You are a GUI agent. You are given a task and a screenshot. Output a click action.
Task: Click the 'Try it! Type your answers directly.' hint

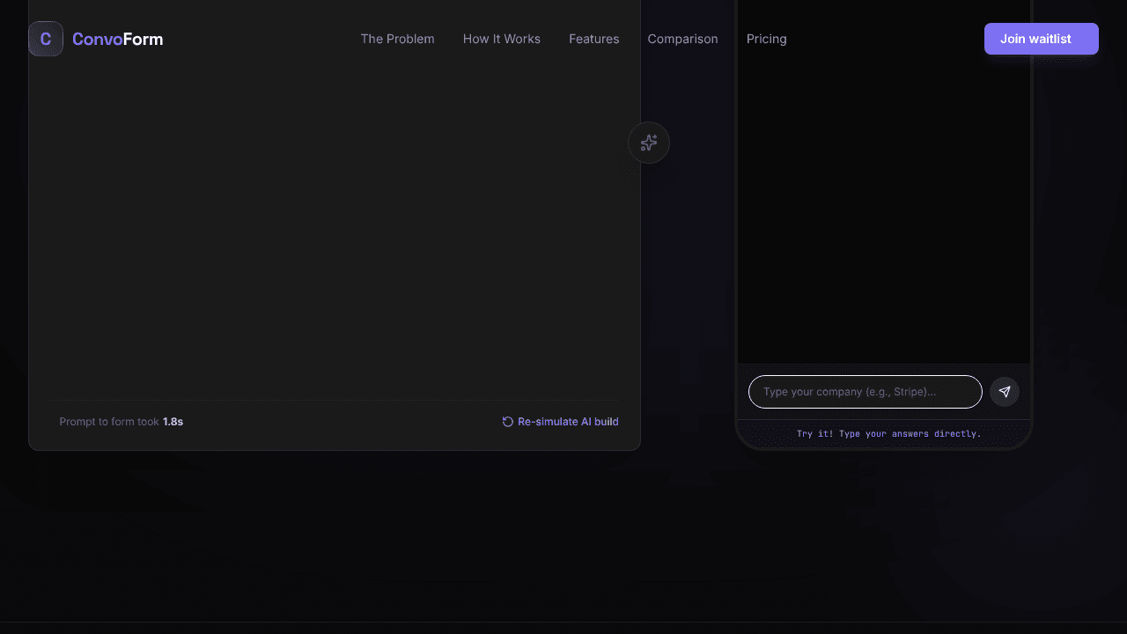point(888,434)
